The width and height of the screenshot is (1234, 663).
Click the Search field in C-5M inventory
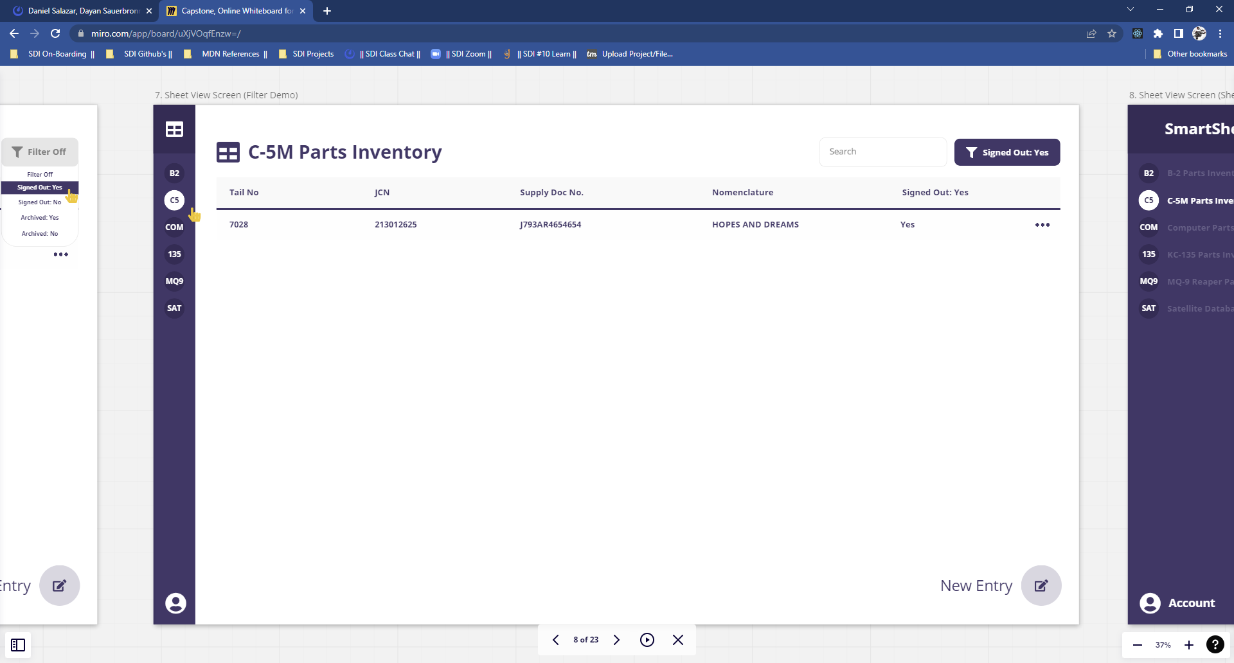[x=882, y=152]
